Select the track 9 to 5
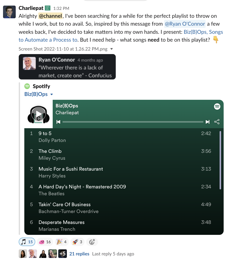Viewport: 232px width, 261px height. point(122,137)
